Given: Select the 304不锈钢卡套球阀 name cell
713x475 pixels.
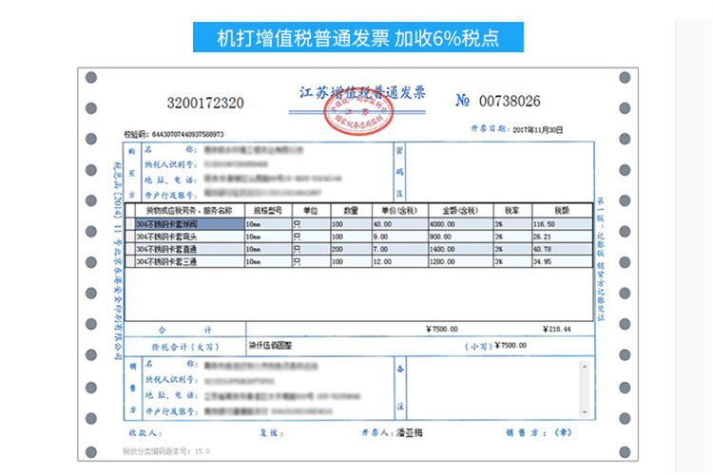Looking at the screenshot, I should click(x=190, y=223).
